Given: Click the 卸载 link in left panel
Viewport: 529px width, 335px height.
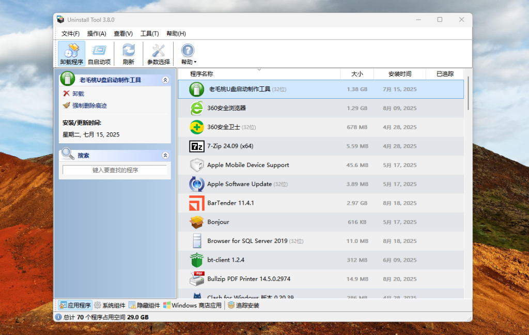Looking at the screenshot, I should [78, 94].
